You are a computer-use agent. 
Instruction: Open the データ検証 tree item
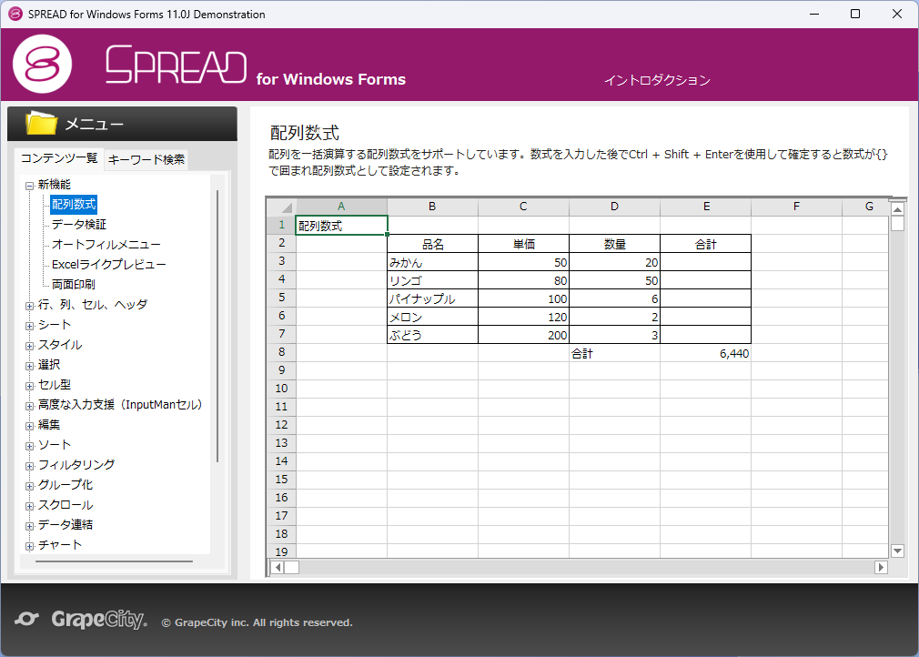point(79,225)
